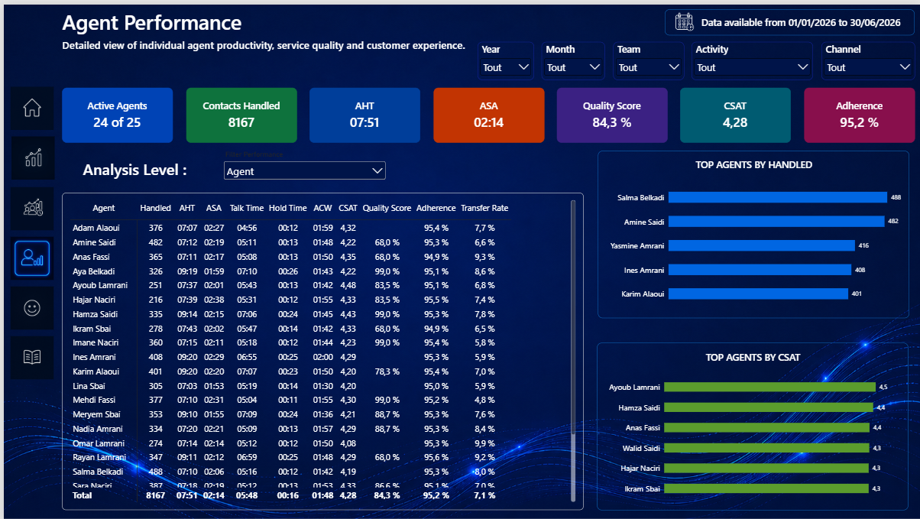Expand the Analysis Level Agent dropdown
Image resolution: width=920 pixels, height=519 pixels.
[x=305, y=171]
